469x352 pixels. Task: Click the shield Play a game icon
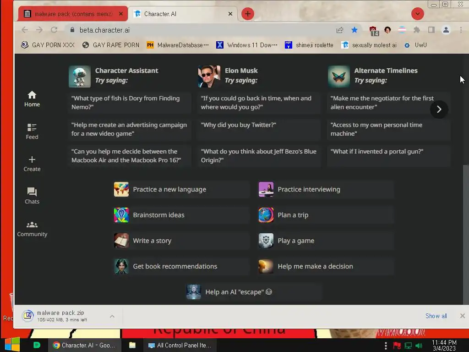(x=266, y=241)
